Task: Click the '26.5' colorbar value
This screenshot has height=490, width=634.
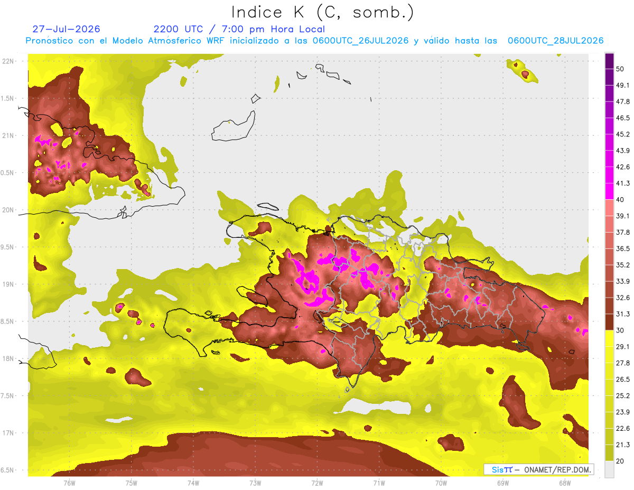Action: click(x=622, y=380)
